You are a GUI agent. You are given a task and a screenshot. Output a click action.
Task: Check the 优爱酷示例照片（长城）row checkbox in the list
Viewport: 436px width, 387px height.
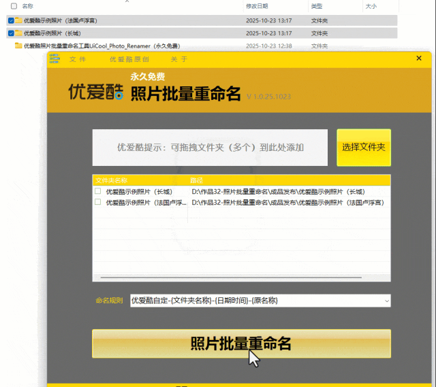pyautogui.click(x=97, y=191)
